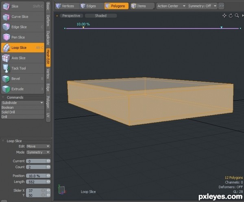Click the viewport options dot beside Perspective
The width and height of the screenshot is (244, 202).
tap(57, 16)
